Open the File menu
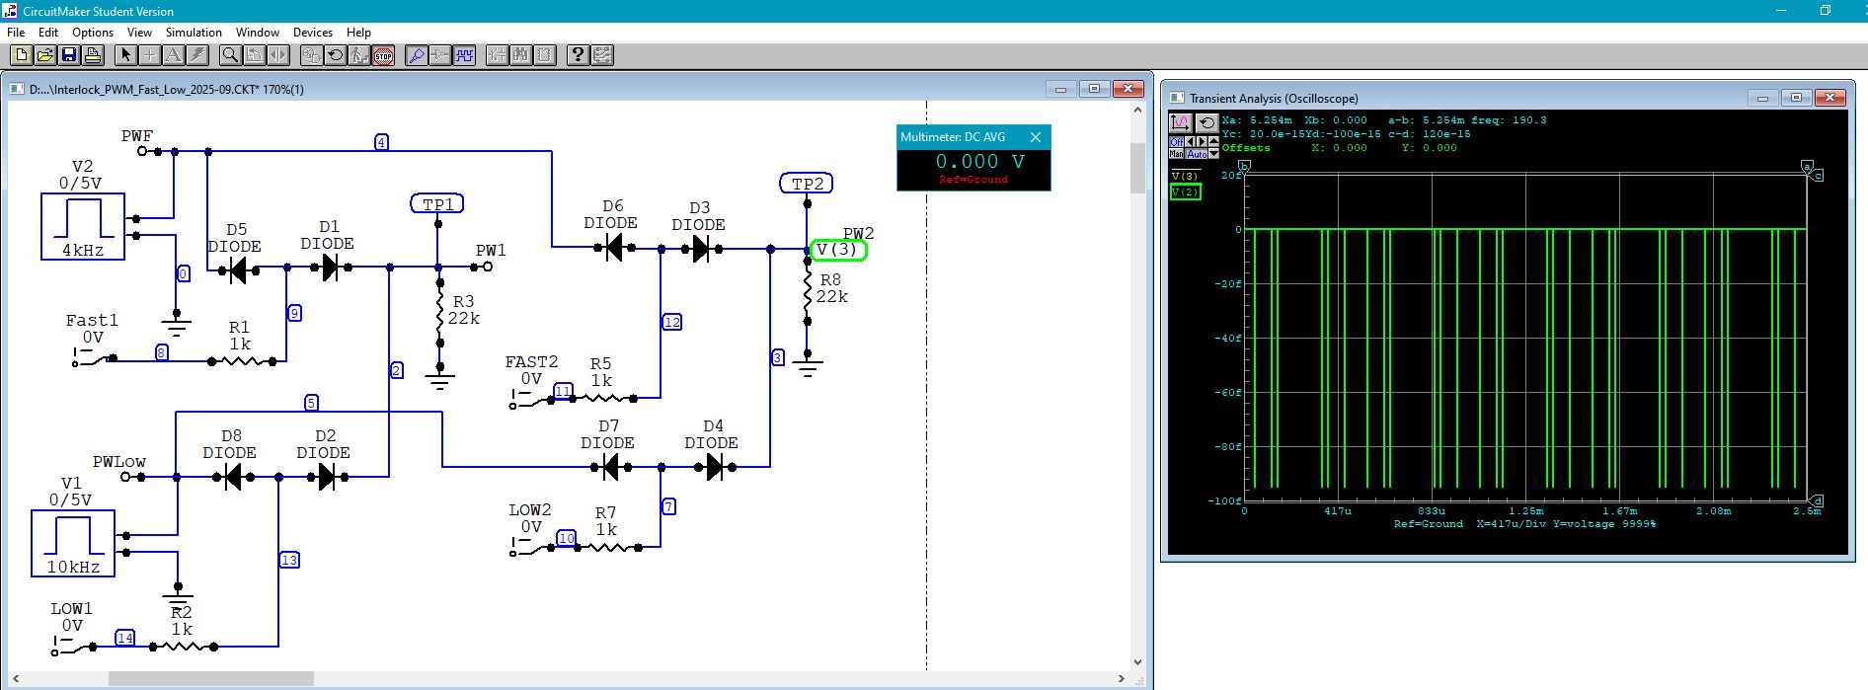This screenshot has width=1868, height=690. point(16,33)
